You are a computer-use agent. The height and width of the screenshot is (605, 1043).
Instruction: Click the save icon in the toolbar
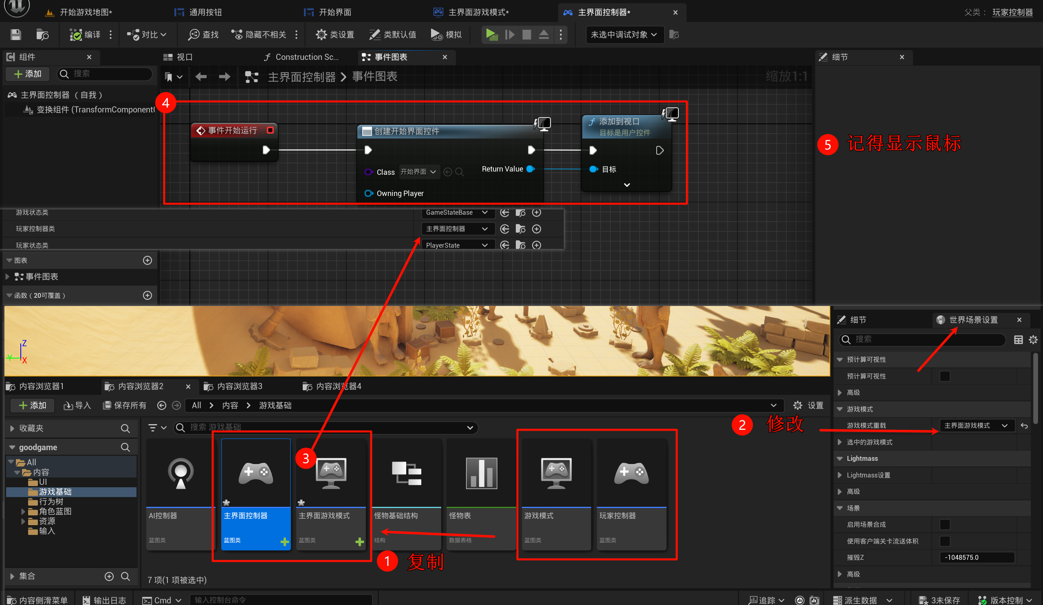(x=16, y=35)
